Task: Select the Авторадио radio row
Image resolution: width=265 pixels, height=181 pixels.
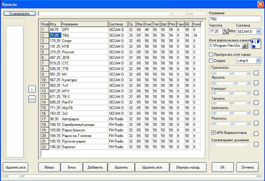Action: coord(121,119)
